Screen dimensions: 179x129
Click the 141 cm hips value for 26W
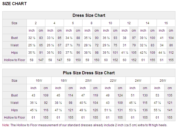pos(170,110)
